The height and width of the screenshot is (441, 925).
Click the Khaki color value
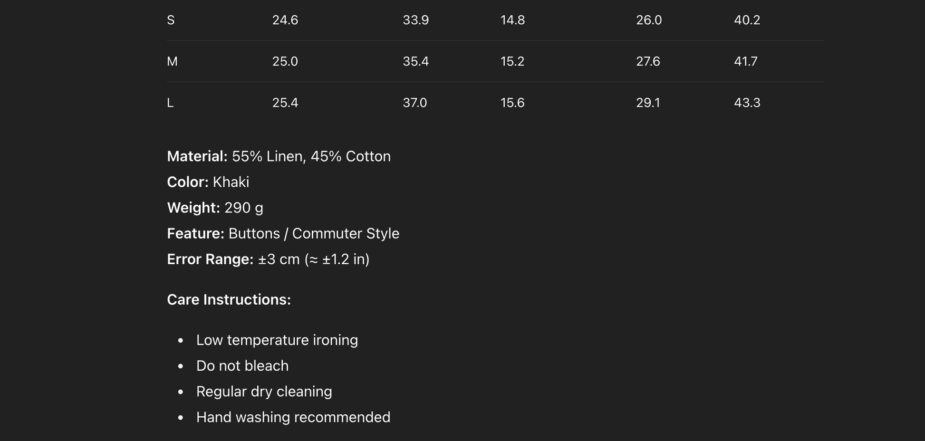tap(231, 182)
